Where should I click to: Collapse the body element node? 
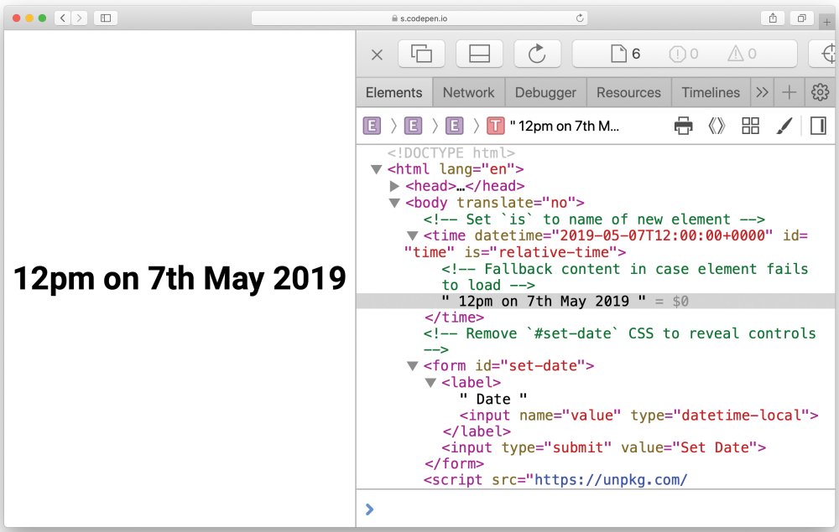394,203
